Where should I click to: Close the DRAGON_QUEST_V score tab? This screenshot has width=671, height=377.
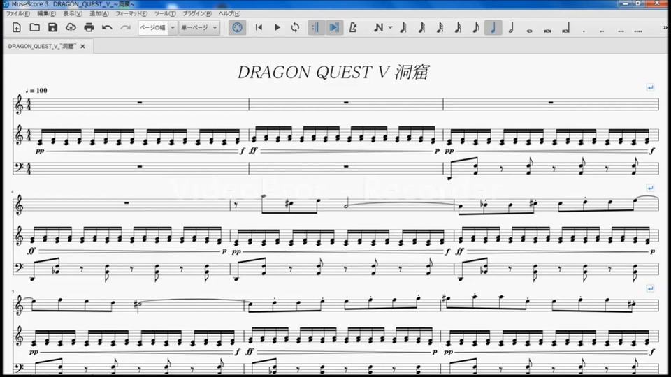(x=82, y=46)
